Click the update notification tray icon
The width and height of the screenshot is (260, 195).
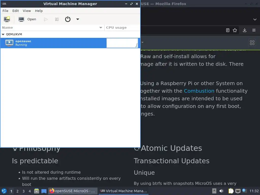click(244, 190)
